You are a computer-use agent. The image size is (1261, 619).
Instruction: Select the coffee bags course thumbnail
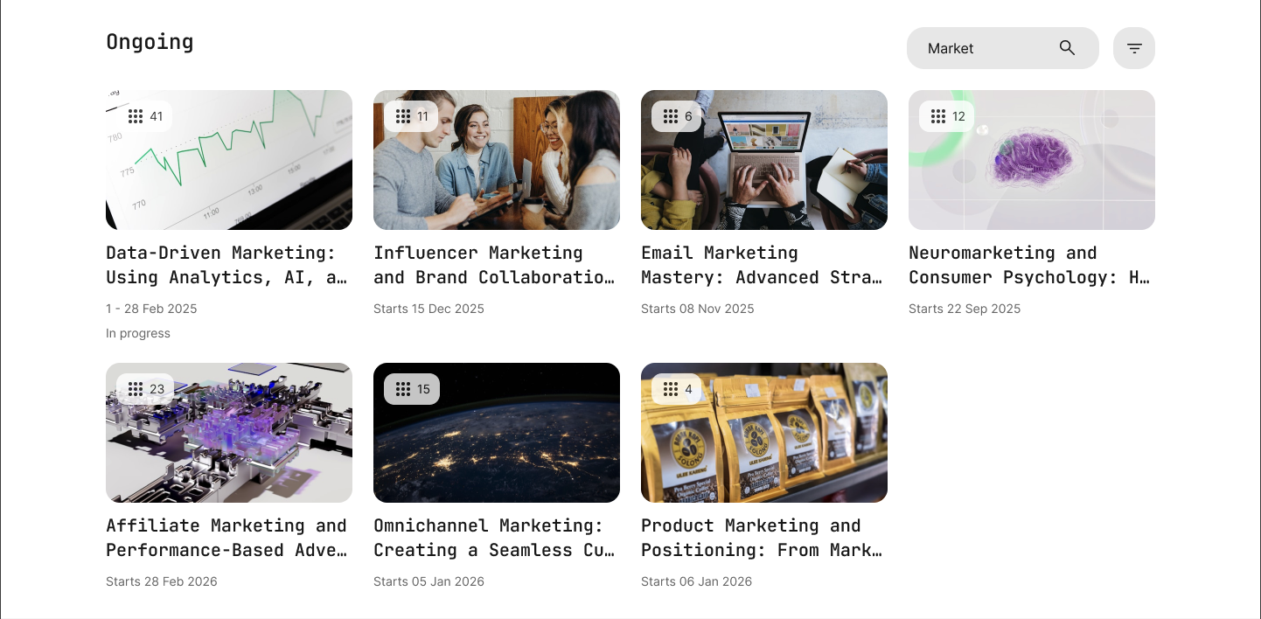764,433
